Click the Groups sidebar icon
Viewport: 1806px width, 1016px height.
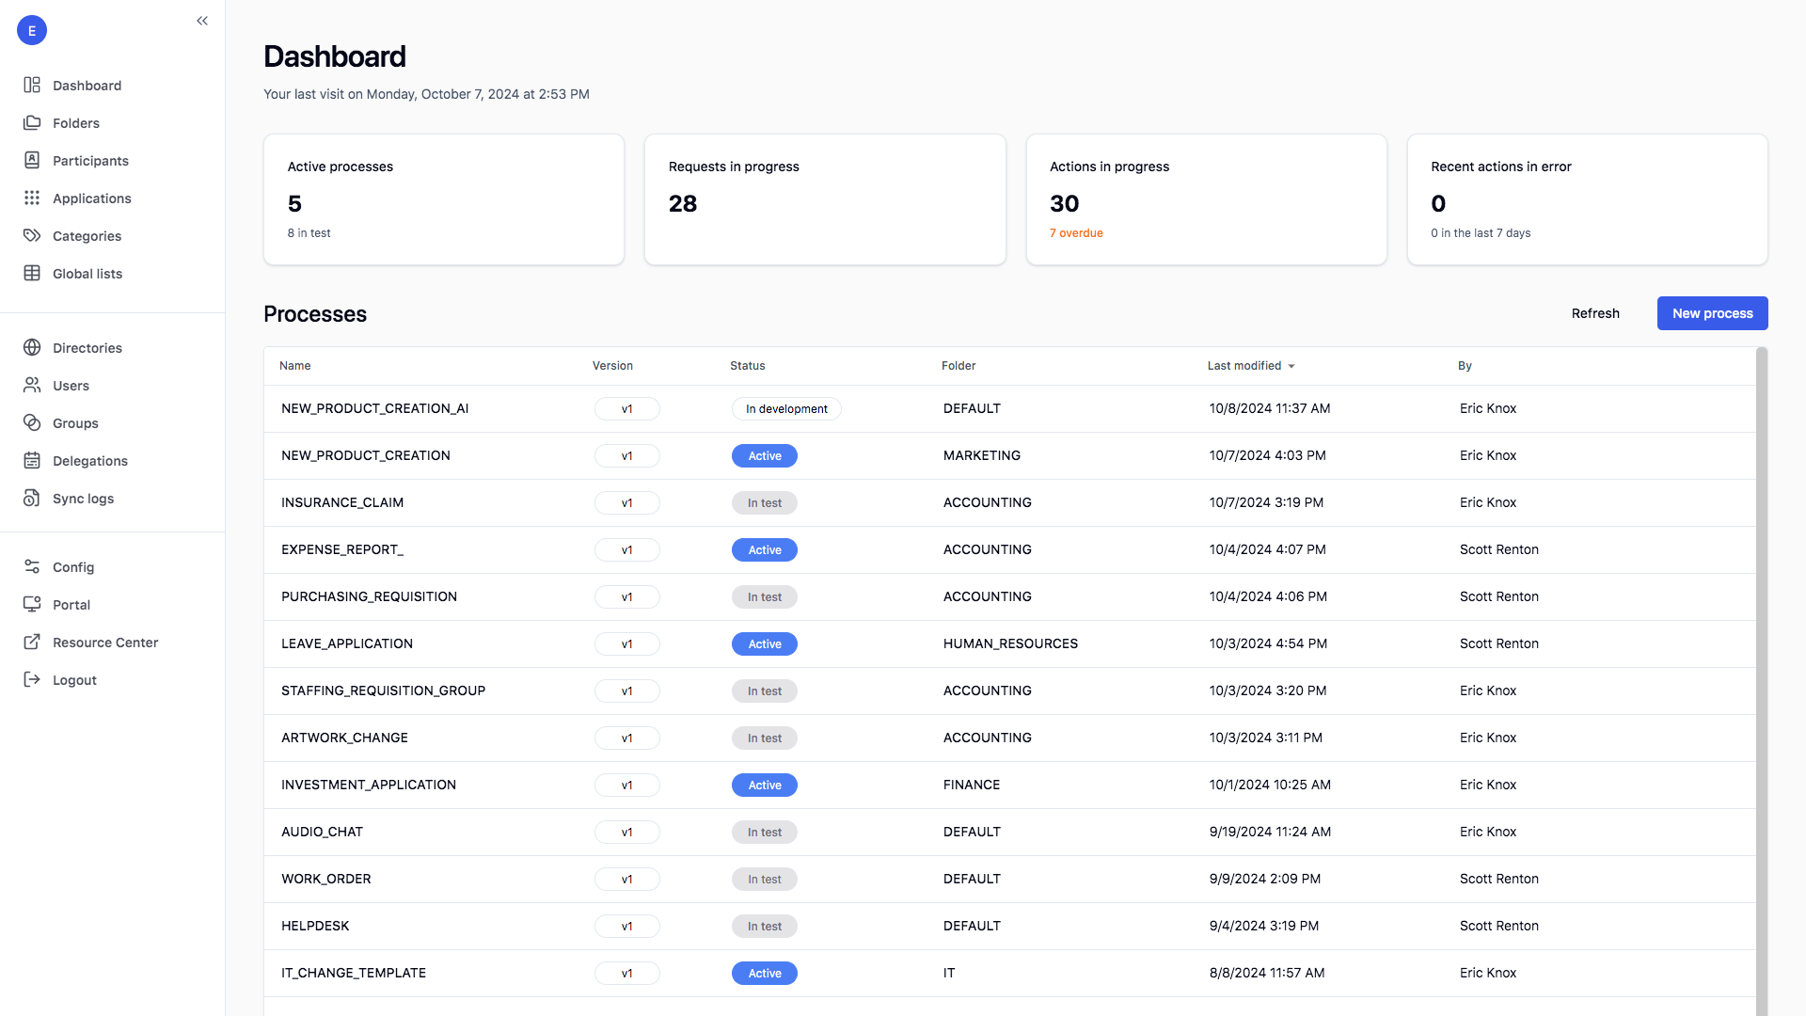coord(32,423)
